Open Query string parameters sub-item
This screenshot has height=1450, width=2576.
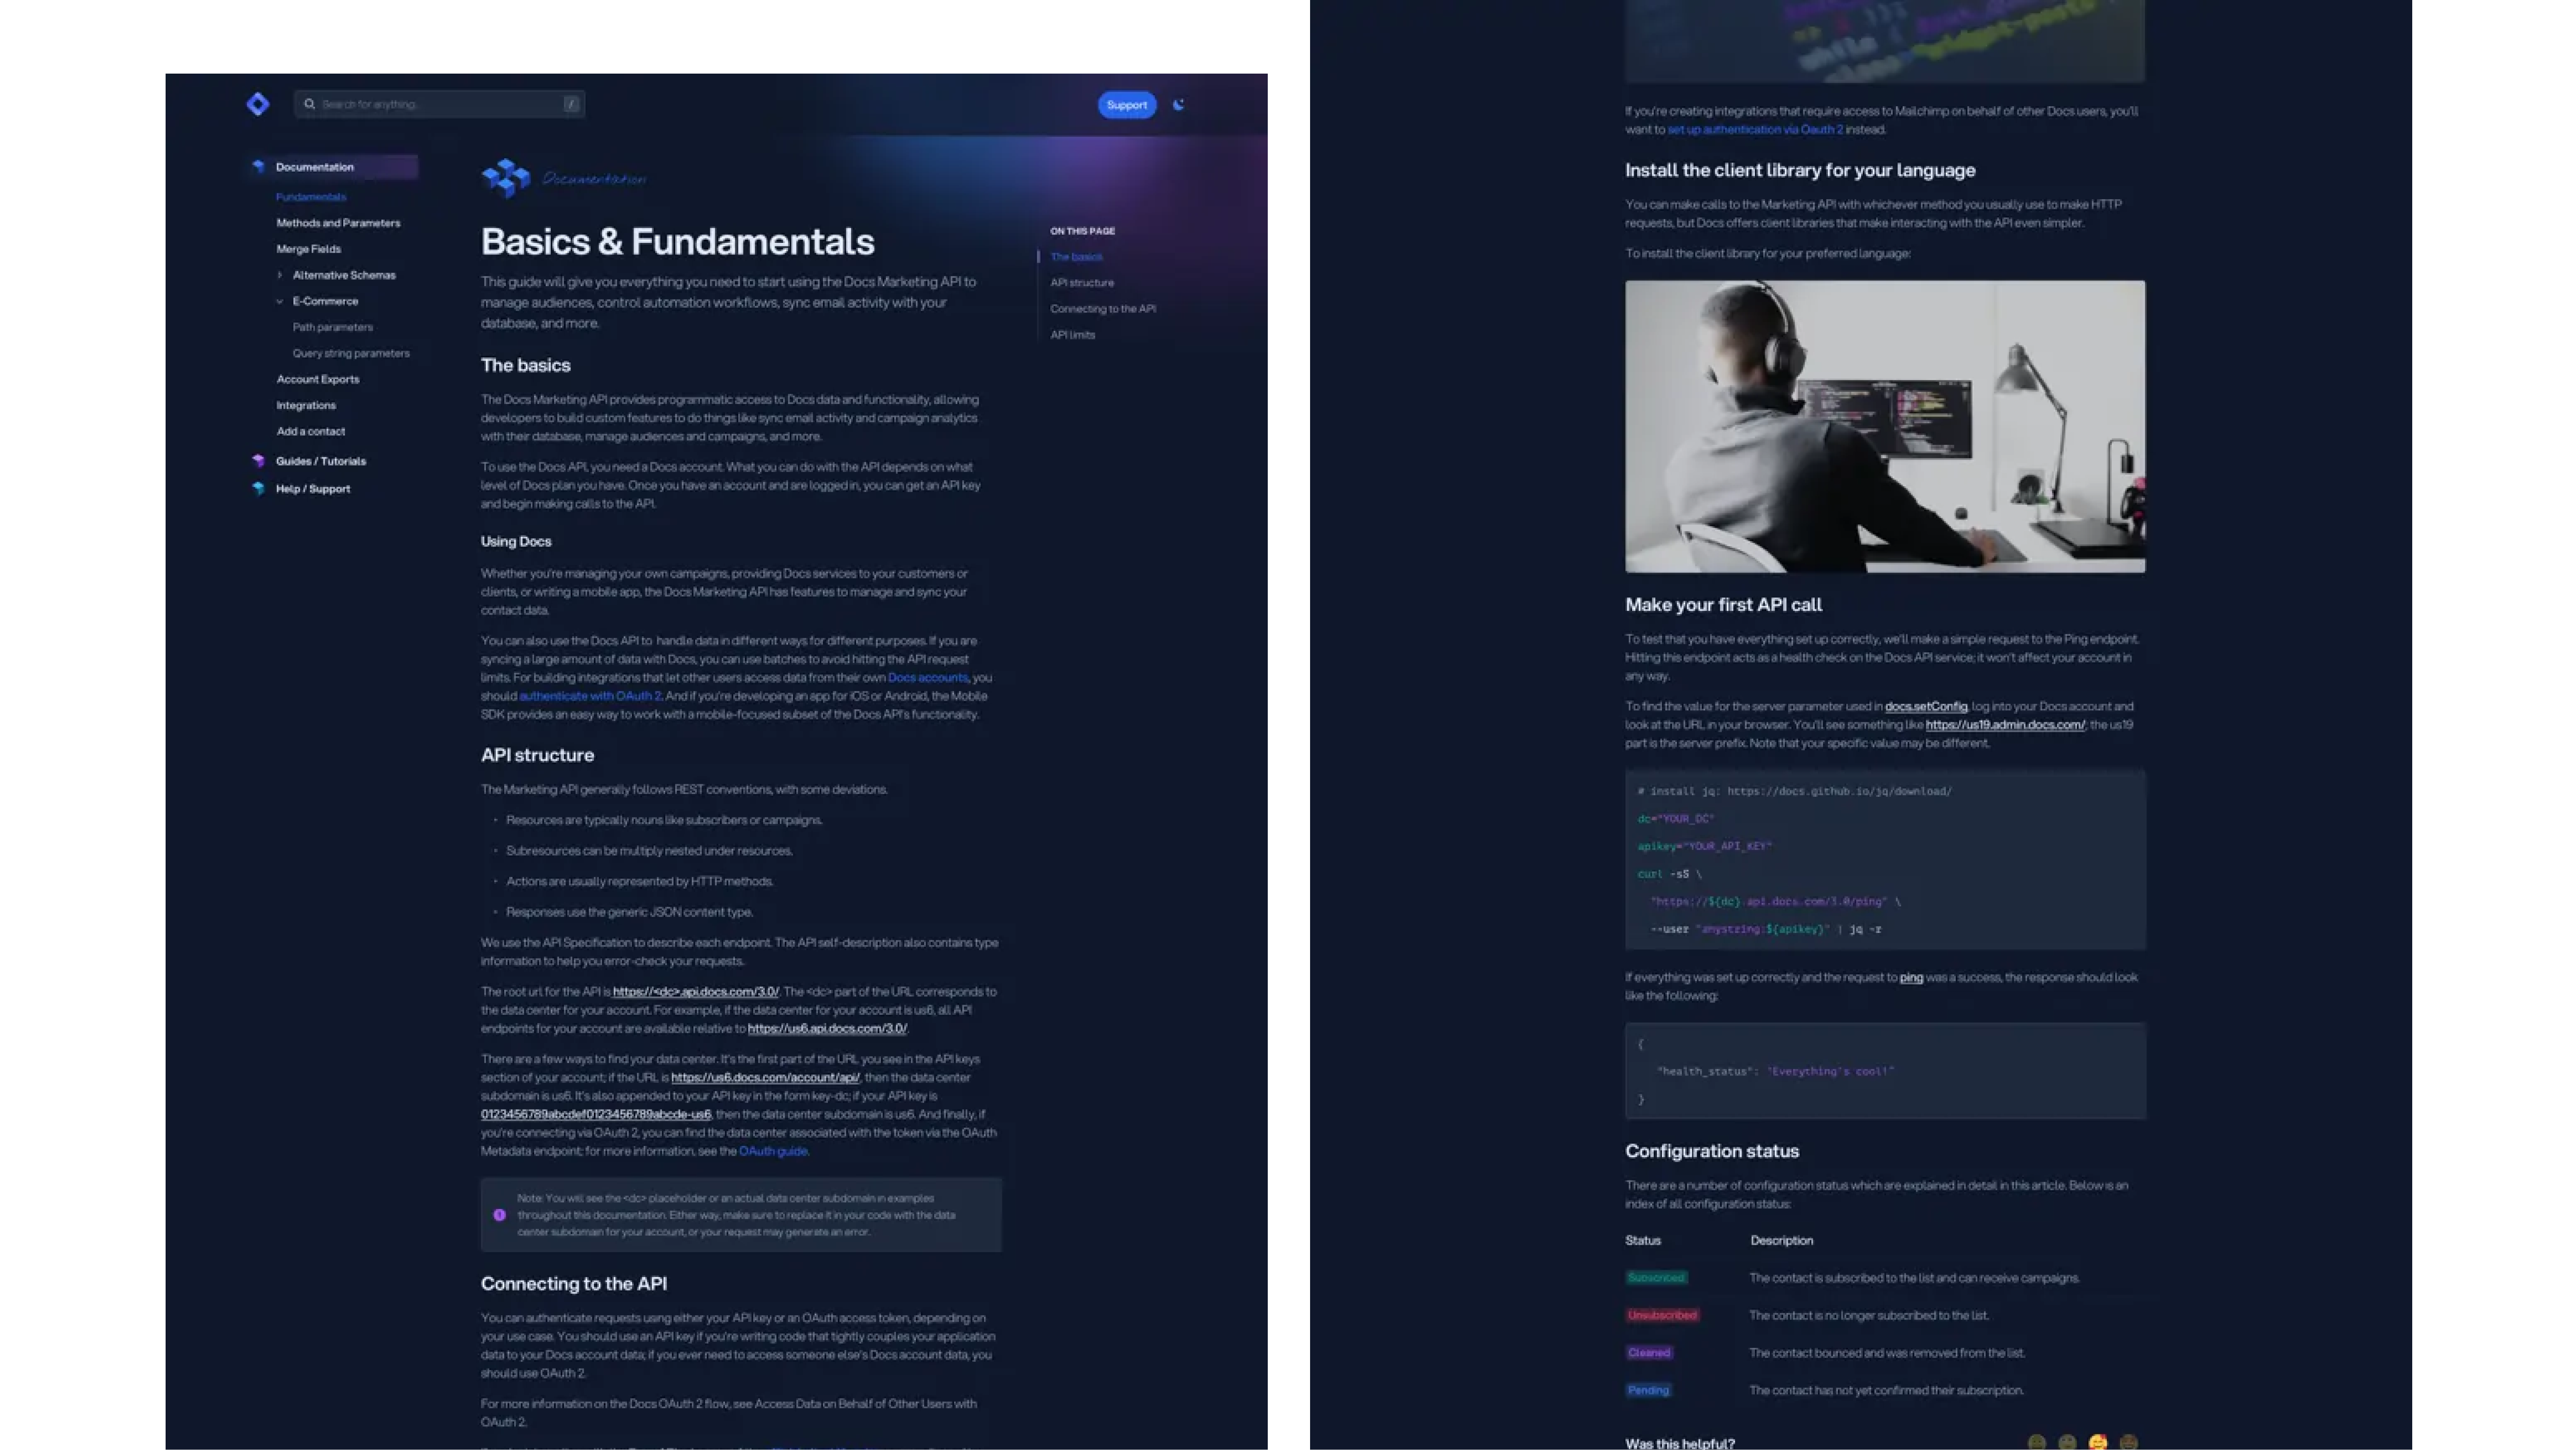pos(351,353)
